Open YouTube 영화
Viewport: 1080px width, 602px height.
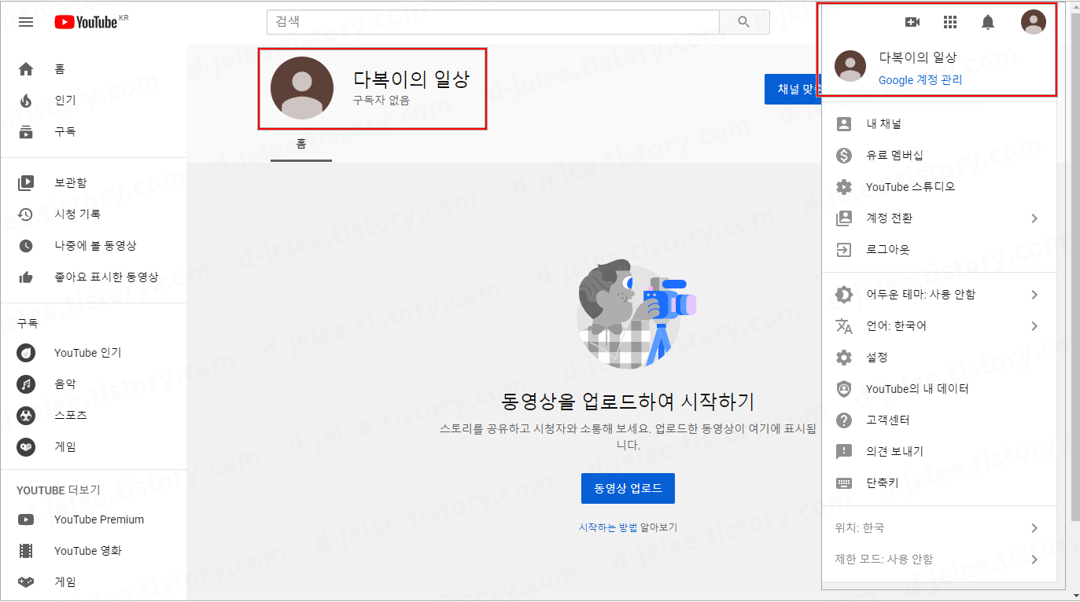94,551
